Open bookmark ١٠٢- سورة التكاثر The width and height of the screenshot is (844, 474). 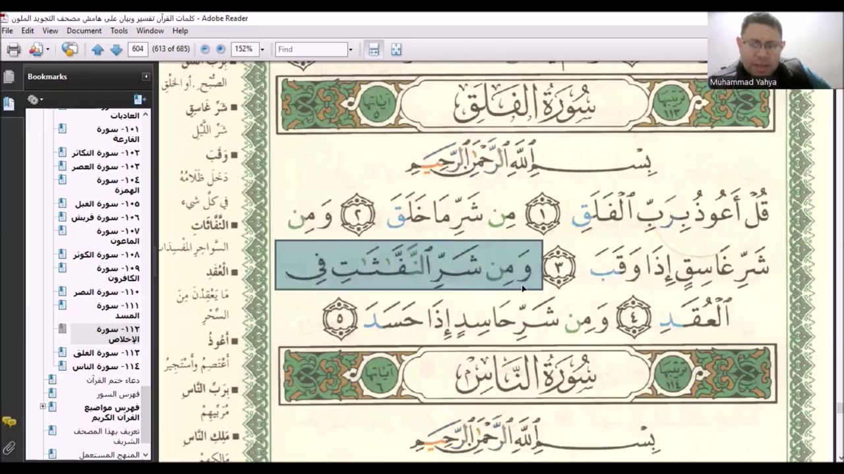click(105, 153)
